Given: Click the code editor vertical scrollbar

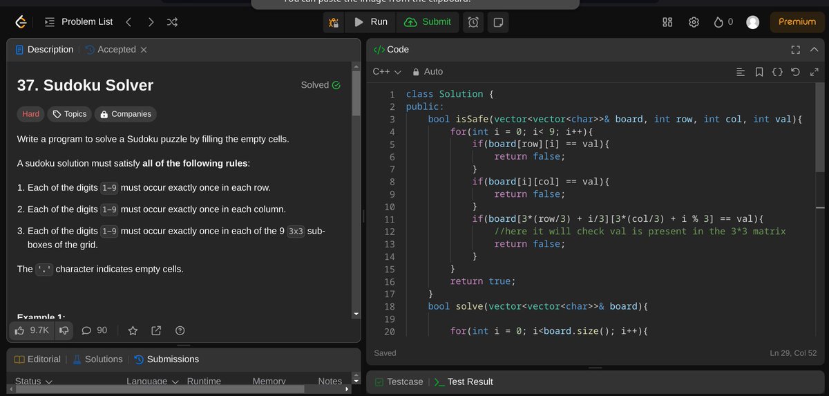Looking at the screenshot, I should coord(820,128).
